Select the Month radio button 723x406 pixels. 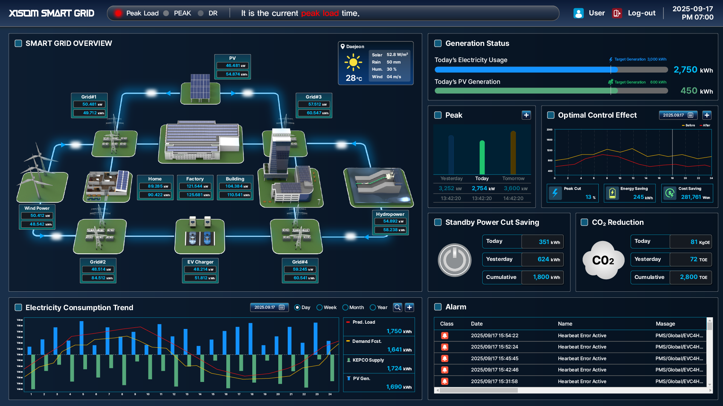(345, 308)
